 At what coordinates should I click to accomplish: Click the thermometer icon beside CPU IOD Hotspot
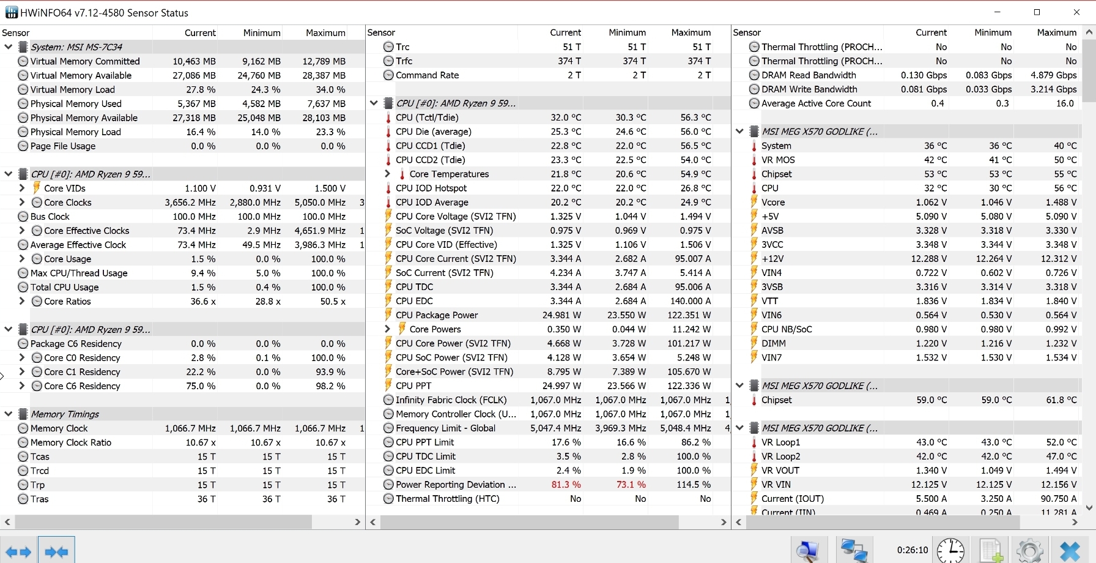tap(388, 188)
